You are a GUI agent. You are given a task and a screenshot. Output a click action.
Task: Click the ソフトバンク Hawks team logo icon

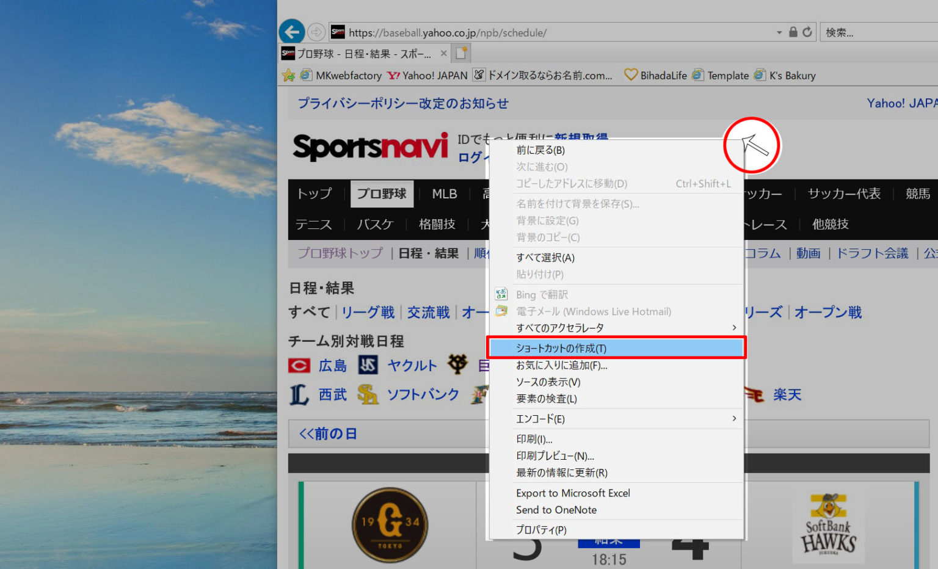pos(367,394)
